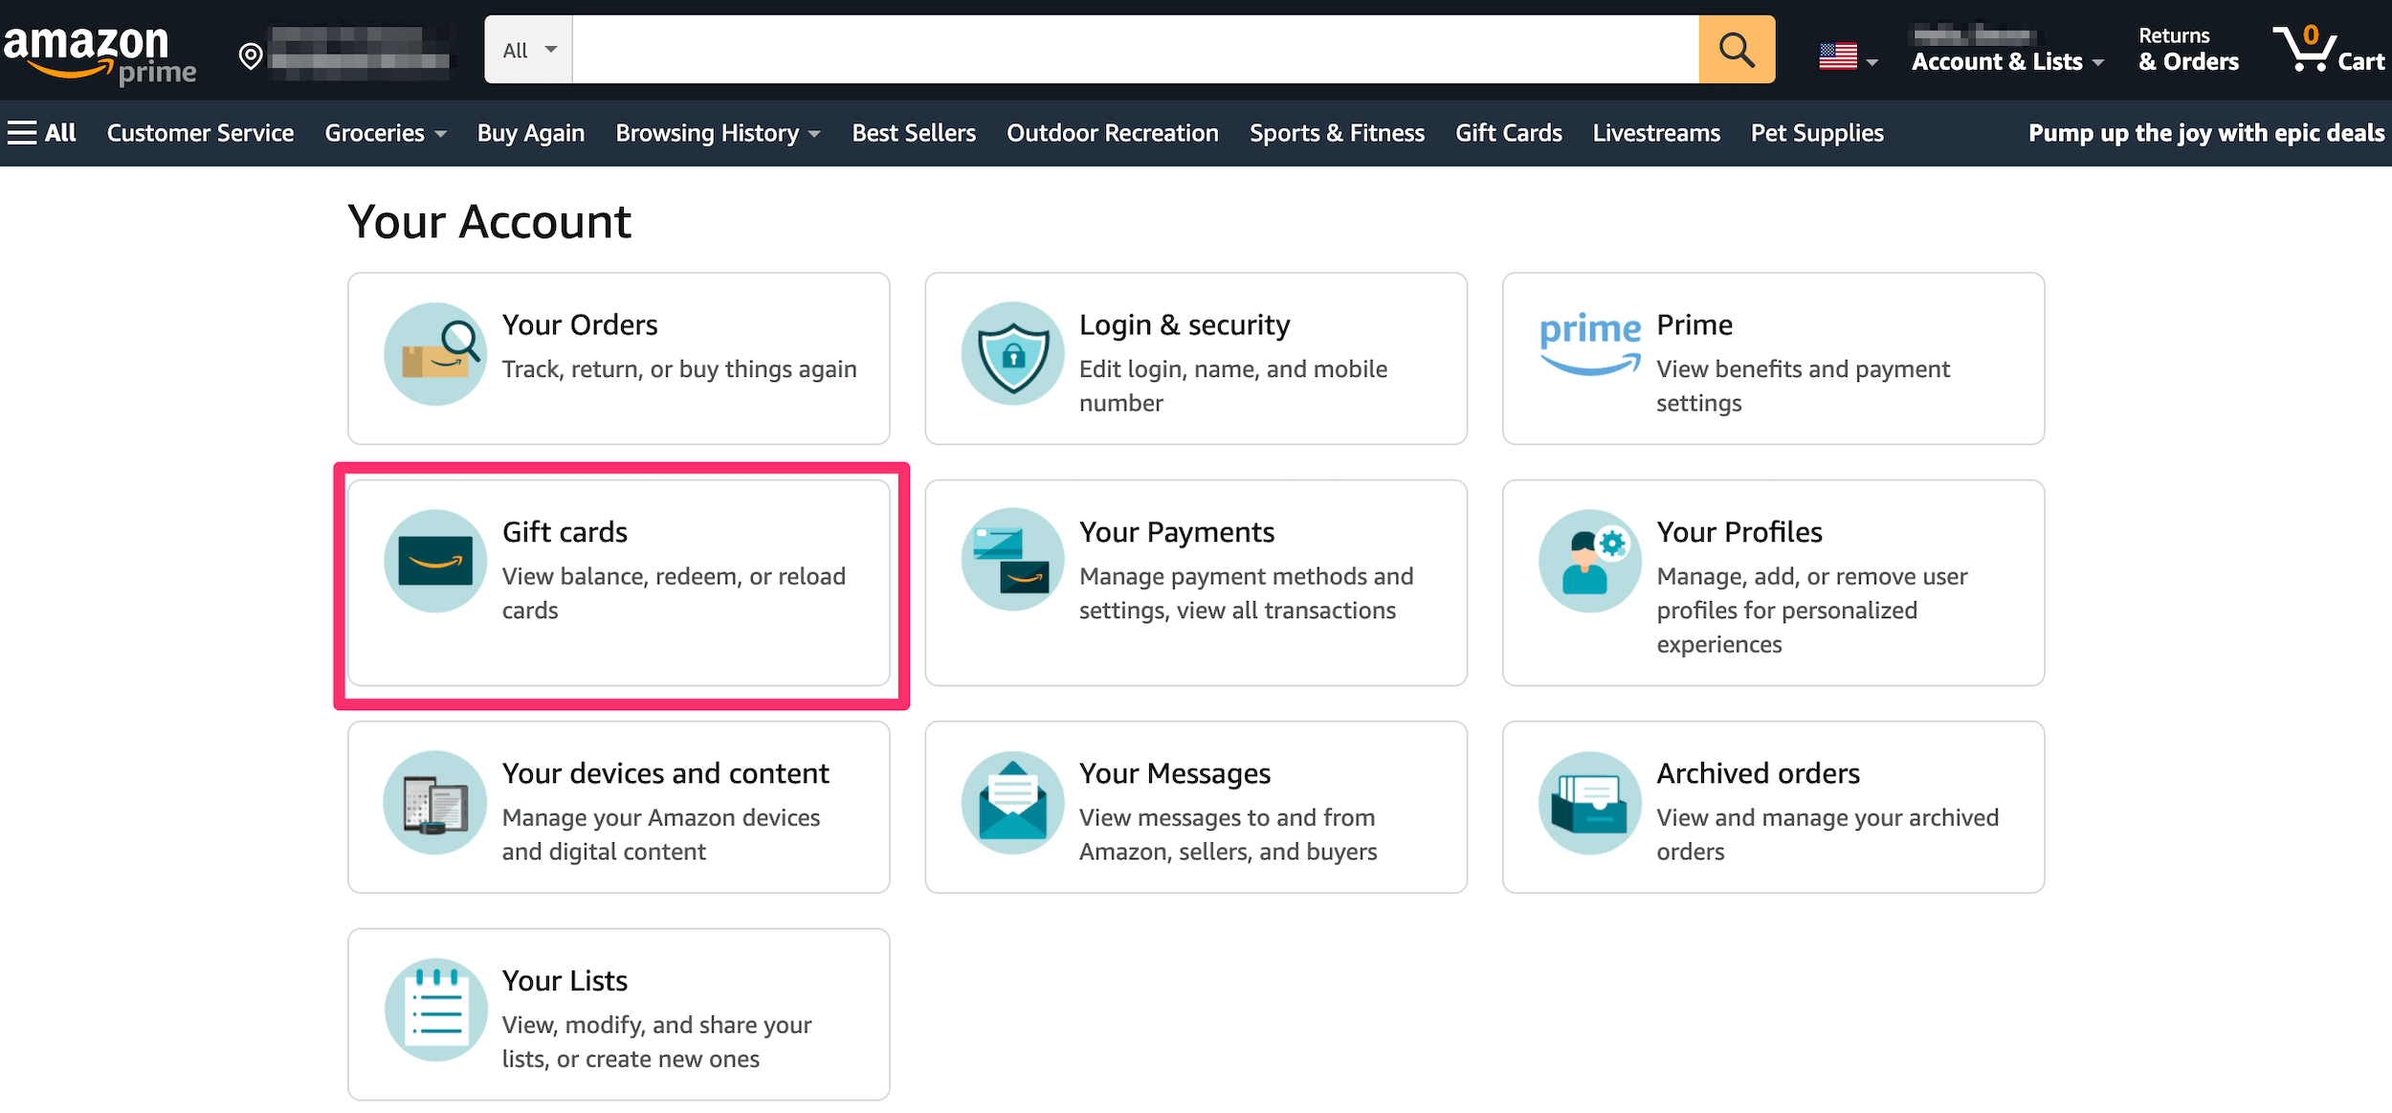Click "View messages to and from Amazon" text
Image resolution: width=2392 pixels, height=1113 pixels.
coord(1229,835)
